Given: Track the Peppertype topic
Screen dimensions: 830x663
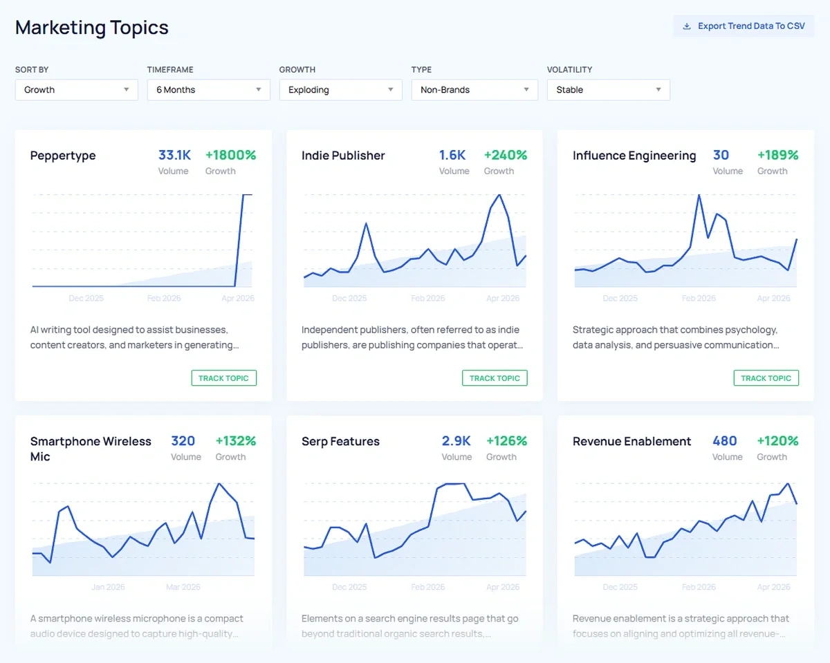Looking at the screenshot, I should (223, 377).
